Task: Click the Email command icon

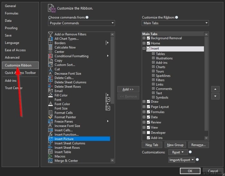Action: pyautogui.click(x=50, y=91)
